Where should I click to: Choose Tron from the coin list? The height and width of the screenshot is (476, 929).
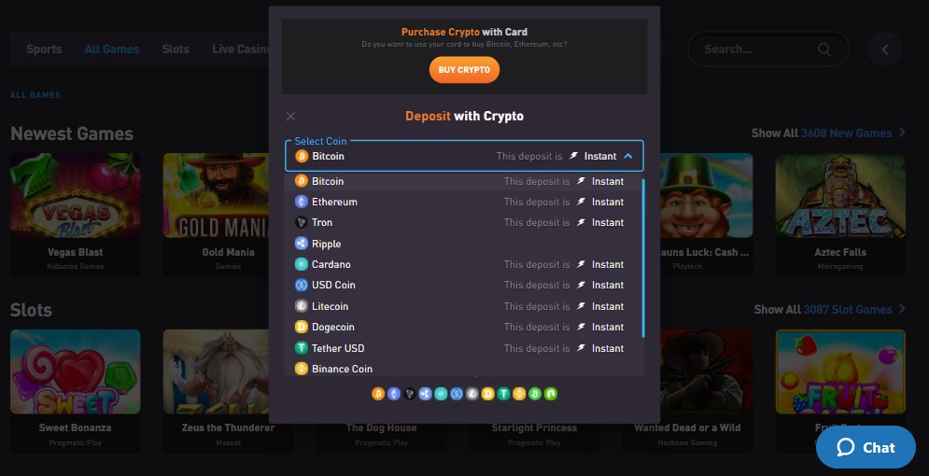click(464, 223)
